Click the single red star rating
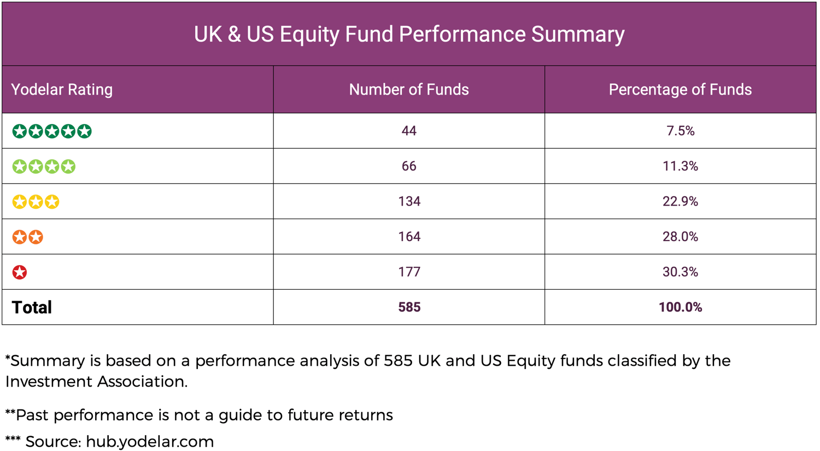Viewport: 820px width, 451px height. point(20,272)
